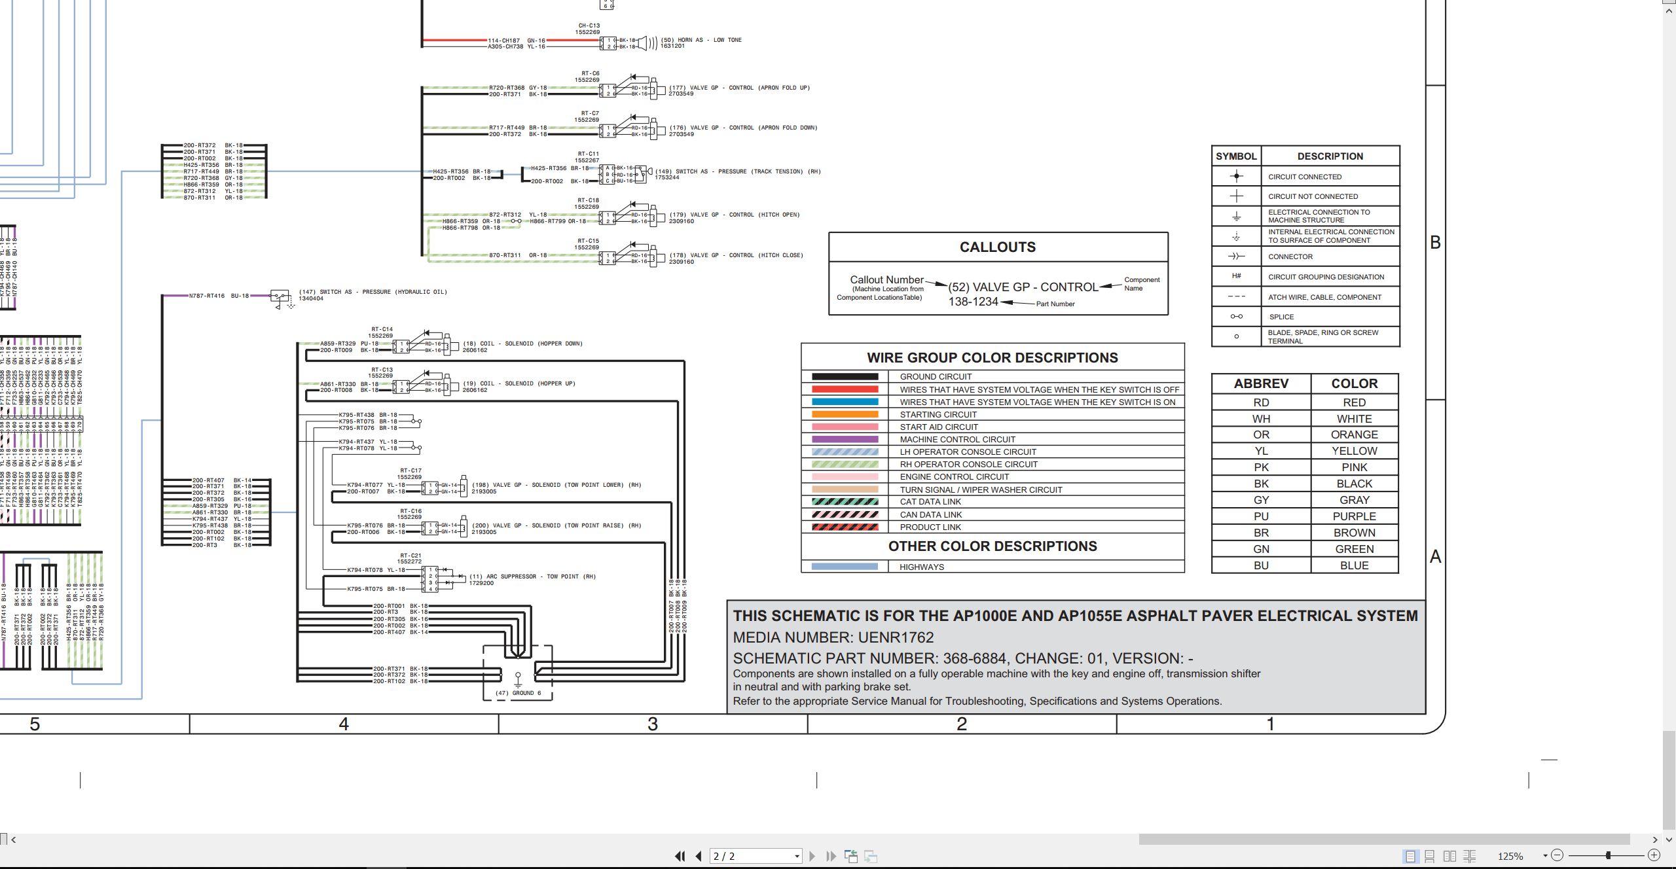Go to the previous page
The image size is (1676, 869).
[x=699, y=856]
